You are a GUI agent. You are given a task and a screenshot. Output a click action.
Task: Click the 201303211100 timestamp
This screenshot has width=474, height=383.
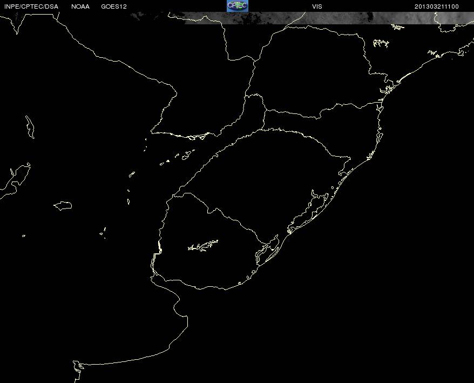pyautogui.click(x=437, y=6)
